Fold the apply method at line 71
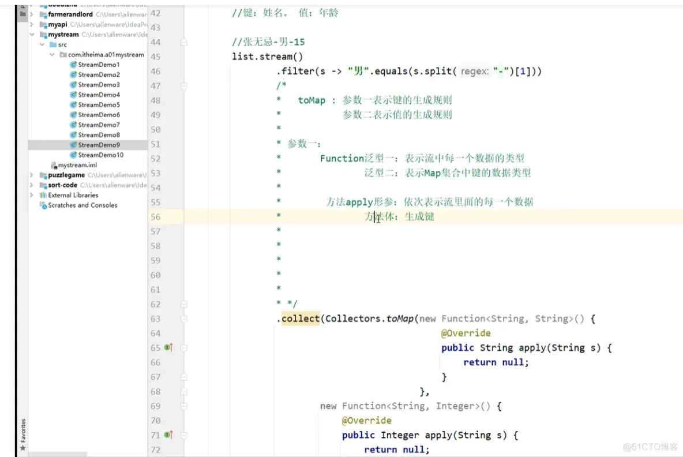This screenshot has width=683, height=457. click(x=184, y=434)
